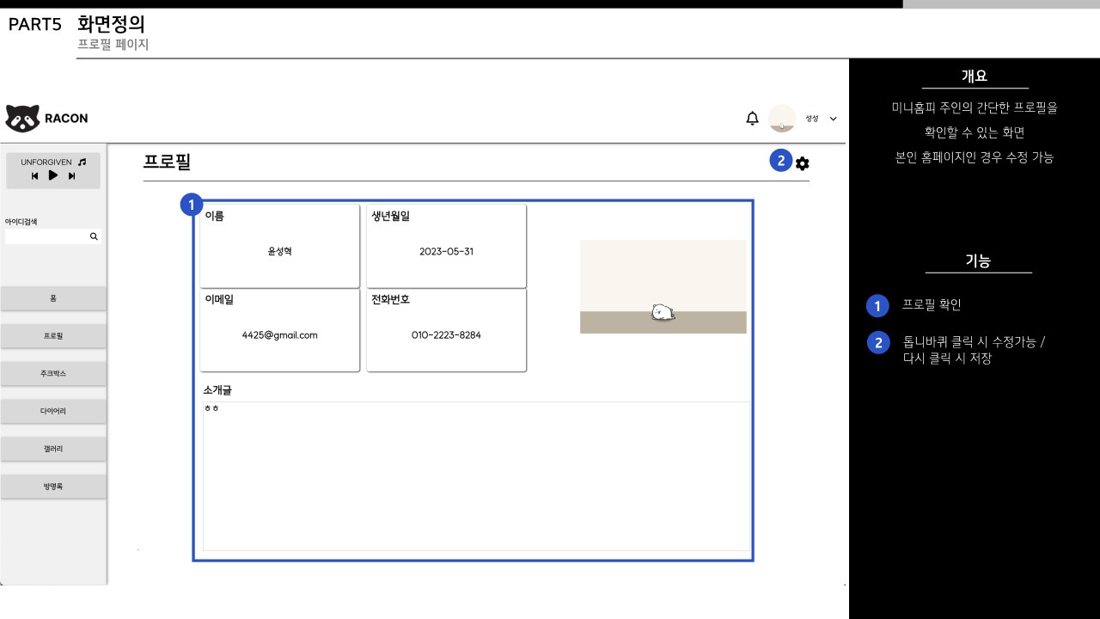Click the profile image with white animal
Screen dimensions: 1100x619
point(663,286)
